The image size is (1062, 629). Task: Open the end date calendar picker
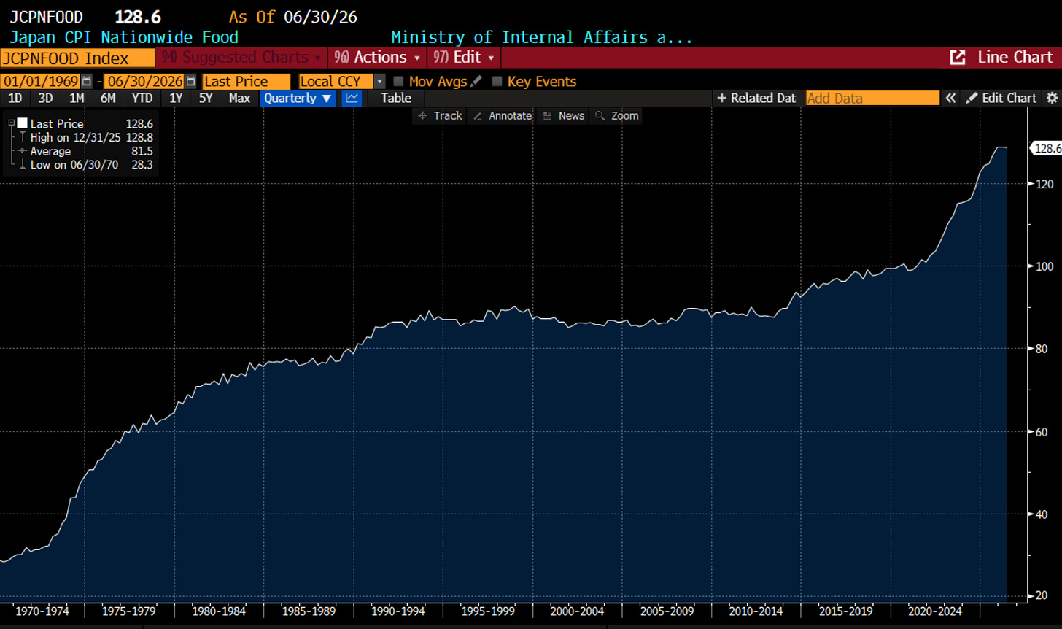click(191, 82)
